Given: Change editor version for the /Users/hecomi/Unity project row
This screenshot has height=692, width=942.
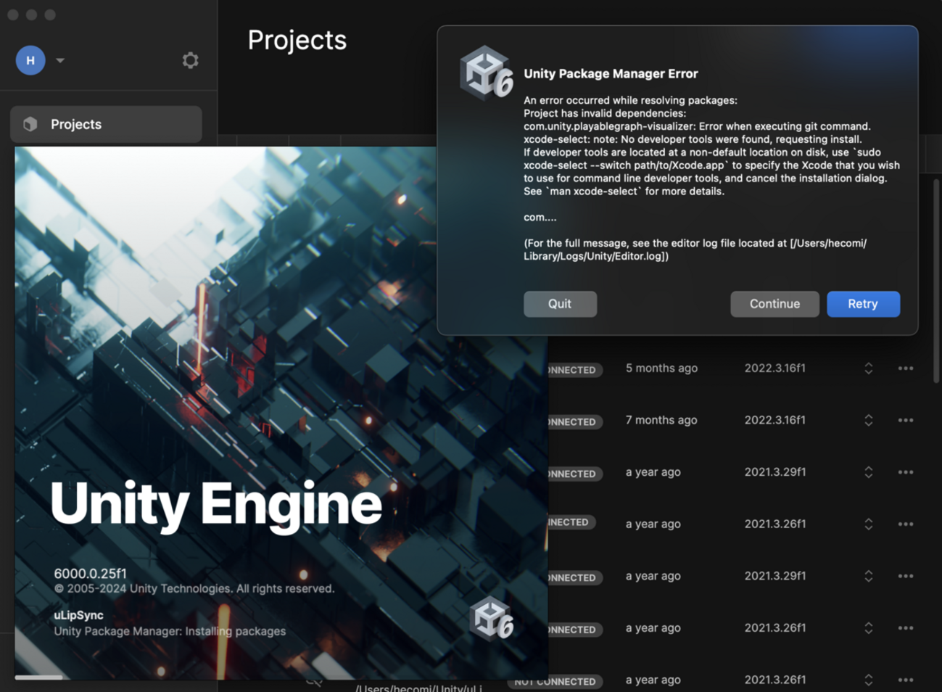Looking at the screenshot, I should click(868, 680).
